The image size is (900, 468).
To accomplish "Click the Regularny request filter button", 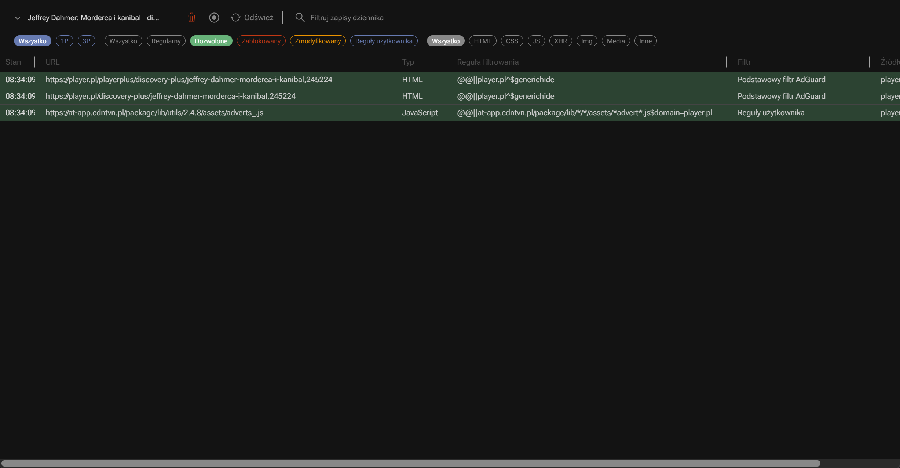I will (165, 41).
